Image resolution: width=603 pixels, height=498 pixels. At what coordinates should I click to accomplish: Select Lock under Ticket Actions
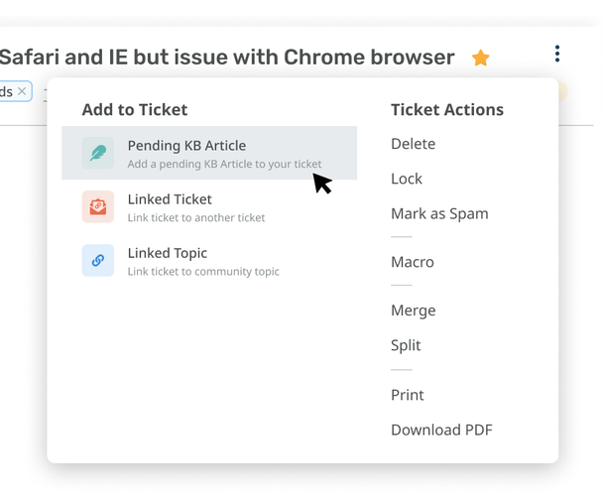(x=407, y=179)
